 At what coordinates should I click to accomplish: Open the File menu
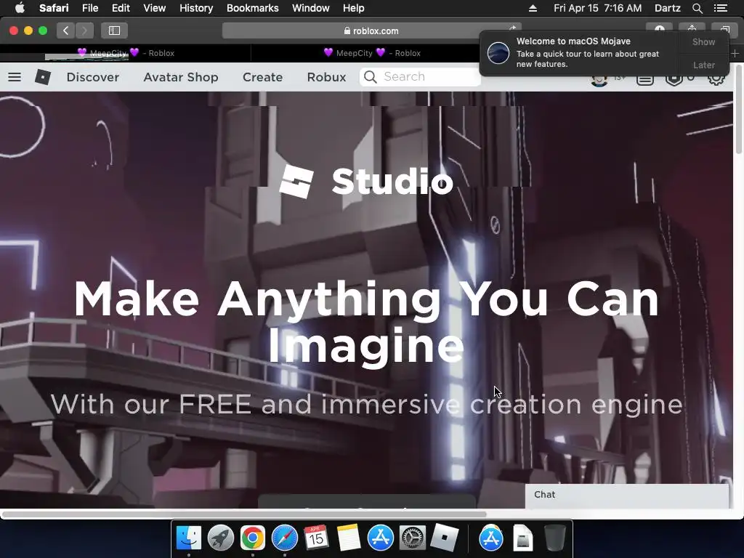pyautogui.click(x=89, y=8)
